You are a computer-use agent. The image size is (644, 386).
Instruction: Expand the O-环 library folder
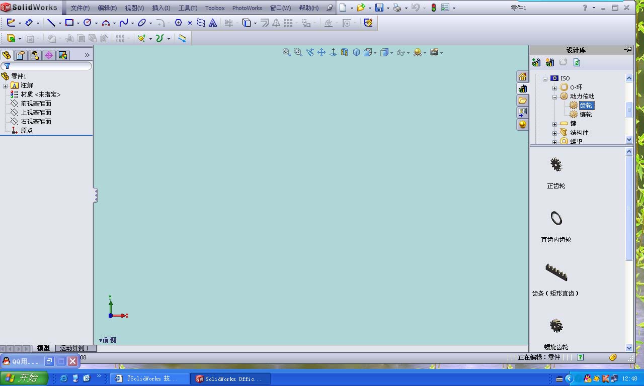[555, 87]
